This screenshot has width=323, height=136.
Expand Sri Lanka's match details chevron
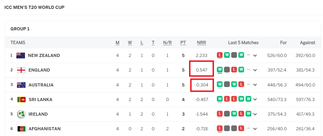pos(255,100)
